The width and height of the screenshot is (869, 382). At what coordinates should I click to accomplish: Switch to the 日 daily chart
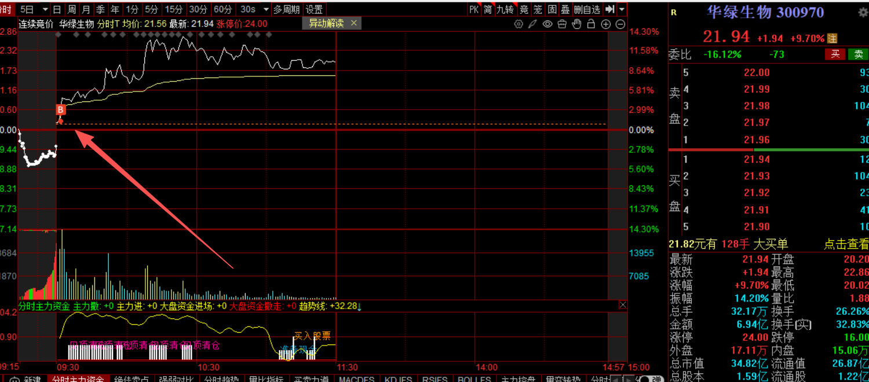point(57,9)
